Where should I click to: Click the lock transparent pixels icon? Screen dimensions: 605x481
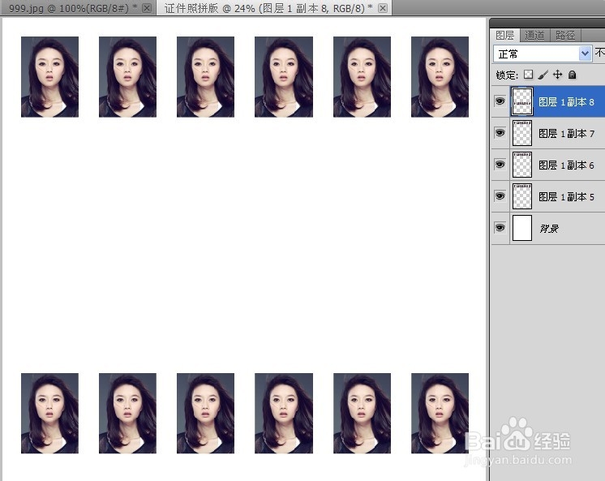528,75
